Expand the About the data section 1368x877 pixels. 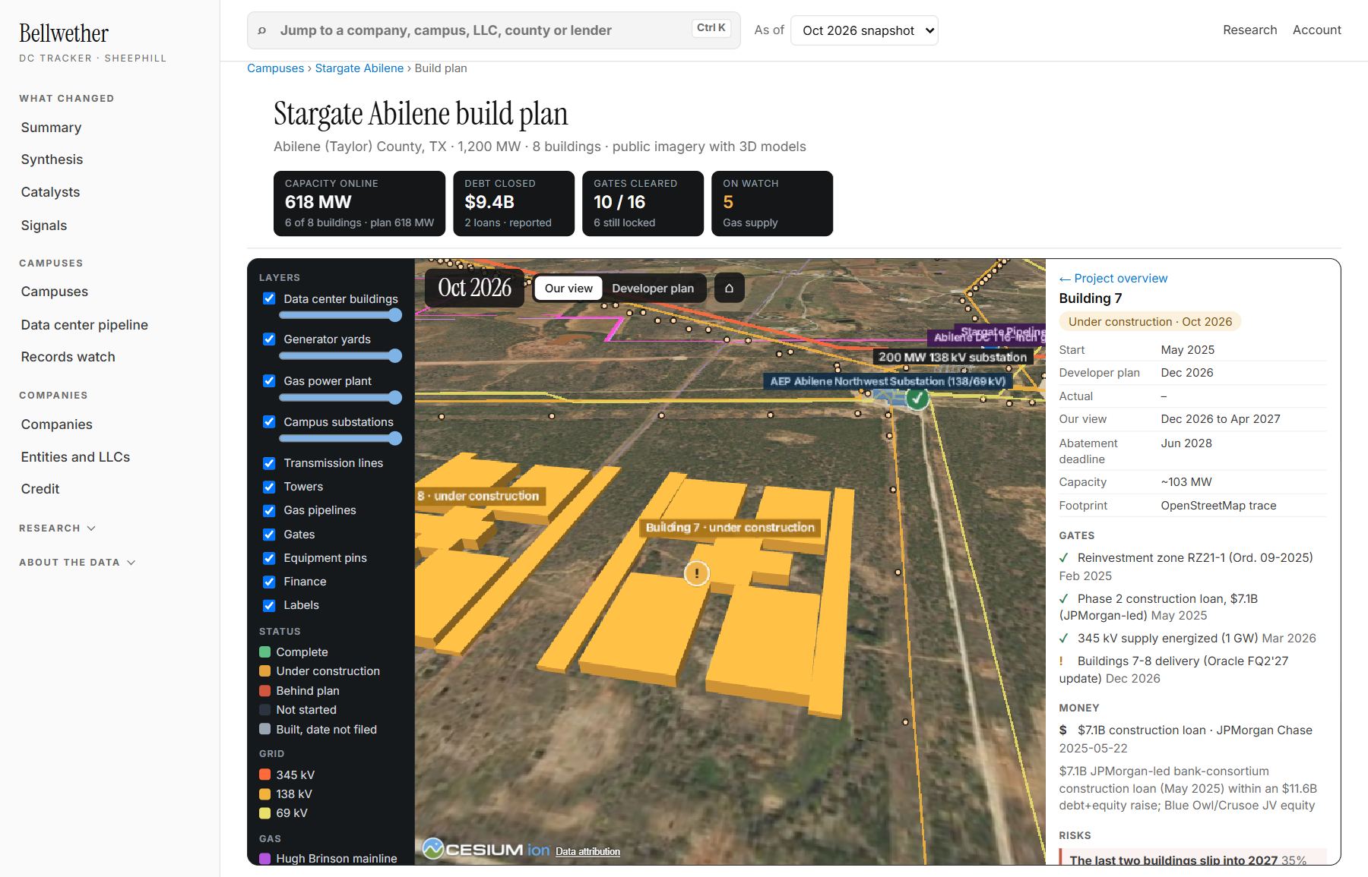[x=77, y=563]
